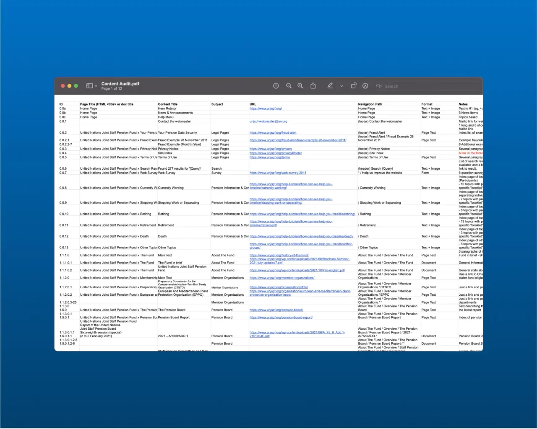The image size is (537, 429).
Task: Select the ID cell '0.0.2.2-7'
Action: (66, 145)
